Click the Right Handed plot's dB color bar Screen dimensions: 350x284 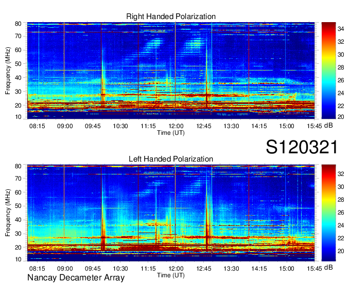click(328, 70)
